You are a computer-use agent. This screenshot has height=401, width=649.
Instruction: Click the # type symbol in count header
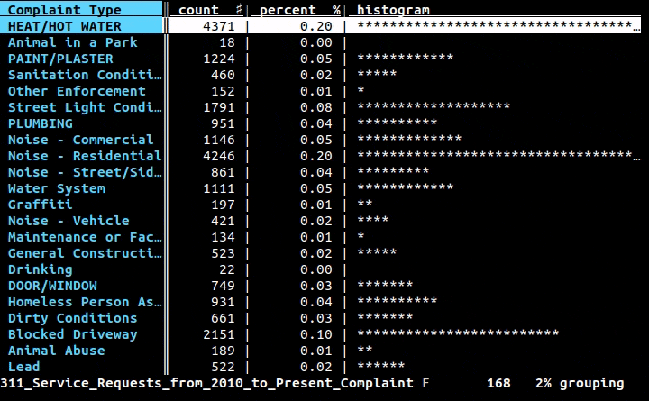tap(239, 10)
